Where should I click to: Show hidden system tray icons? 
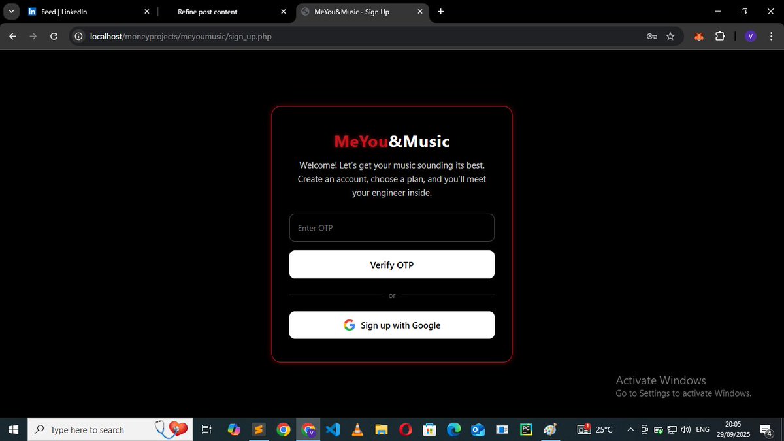pos(630,429)
